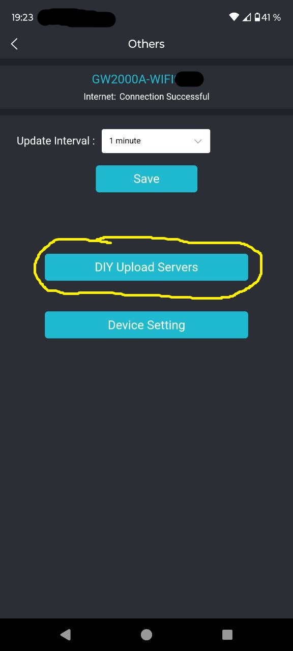Expand the interval list via chevron arrow

click(198, 141)
